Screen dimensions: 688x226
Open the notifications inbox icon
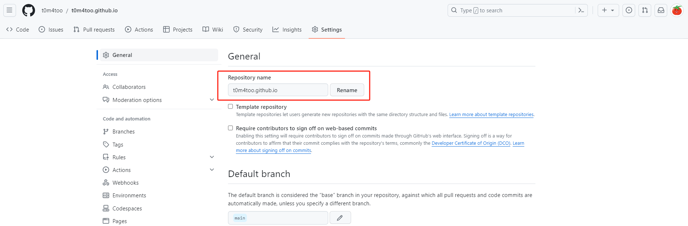click(x=661, y=11)
